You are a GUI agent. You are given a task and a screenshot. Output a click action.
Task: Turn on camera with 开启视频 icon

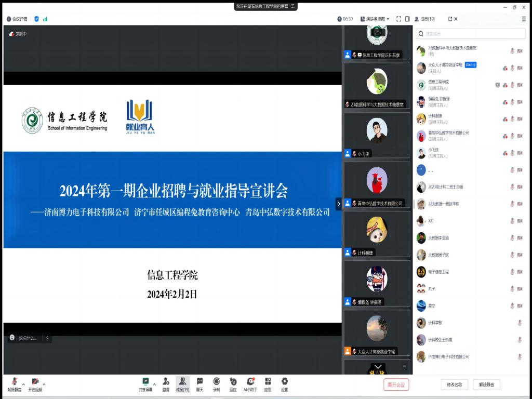pyautogui.click(x=35, y=384)
